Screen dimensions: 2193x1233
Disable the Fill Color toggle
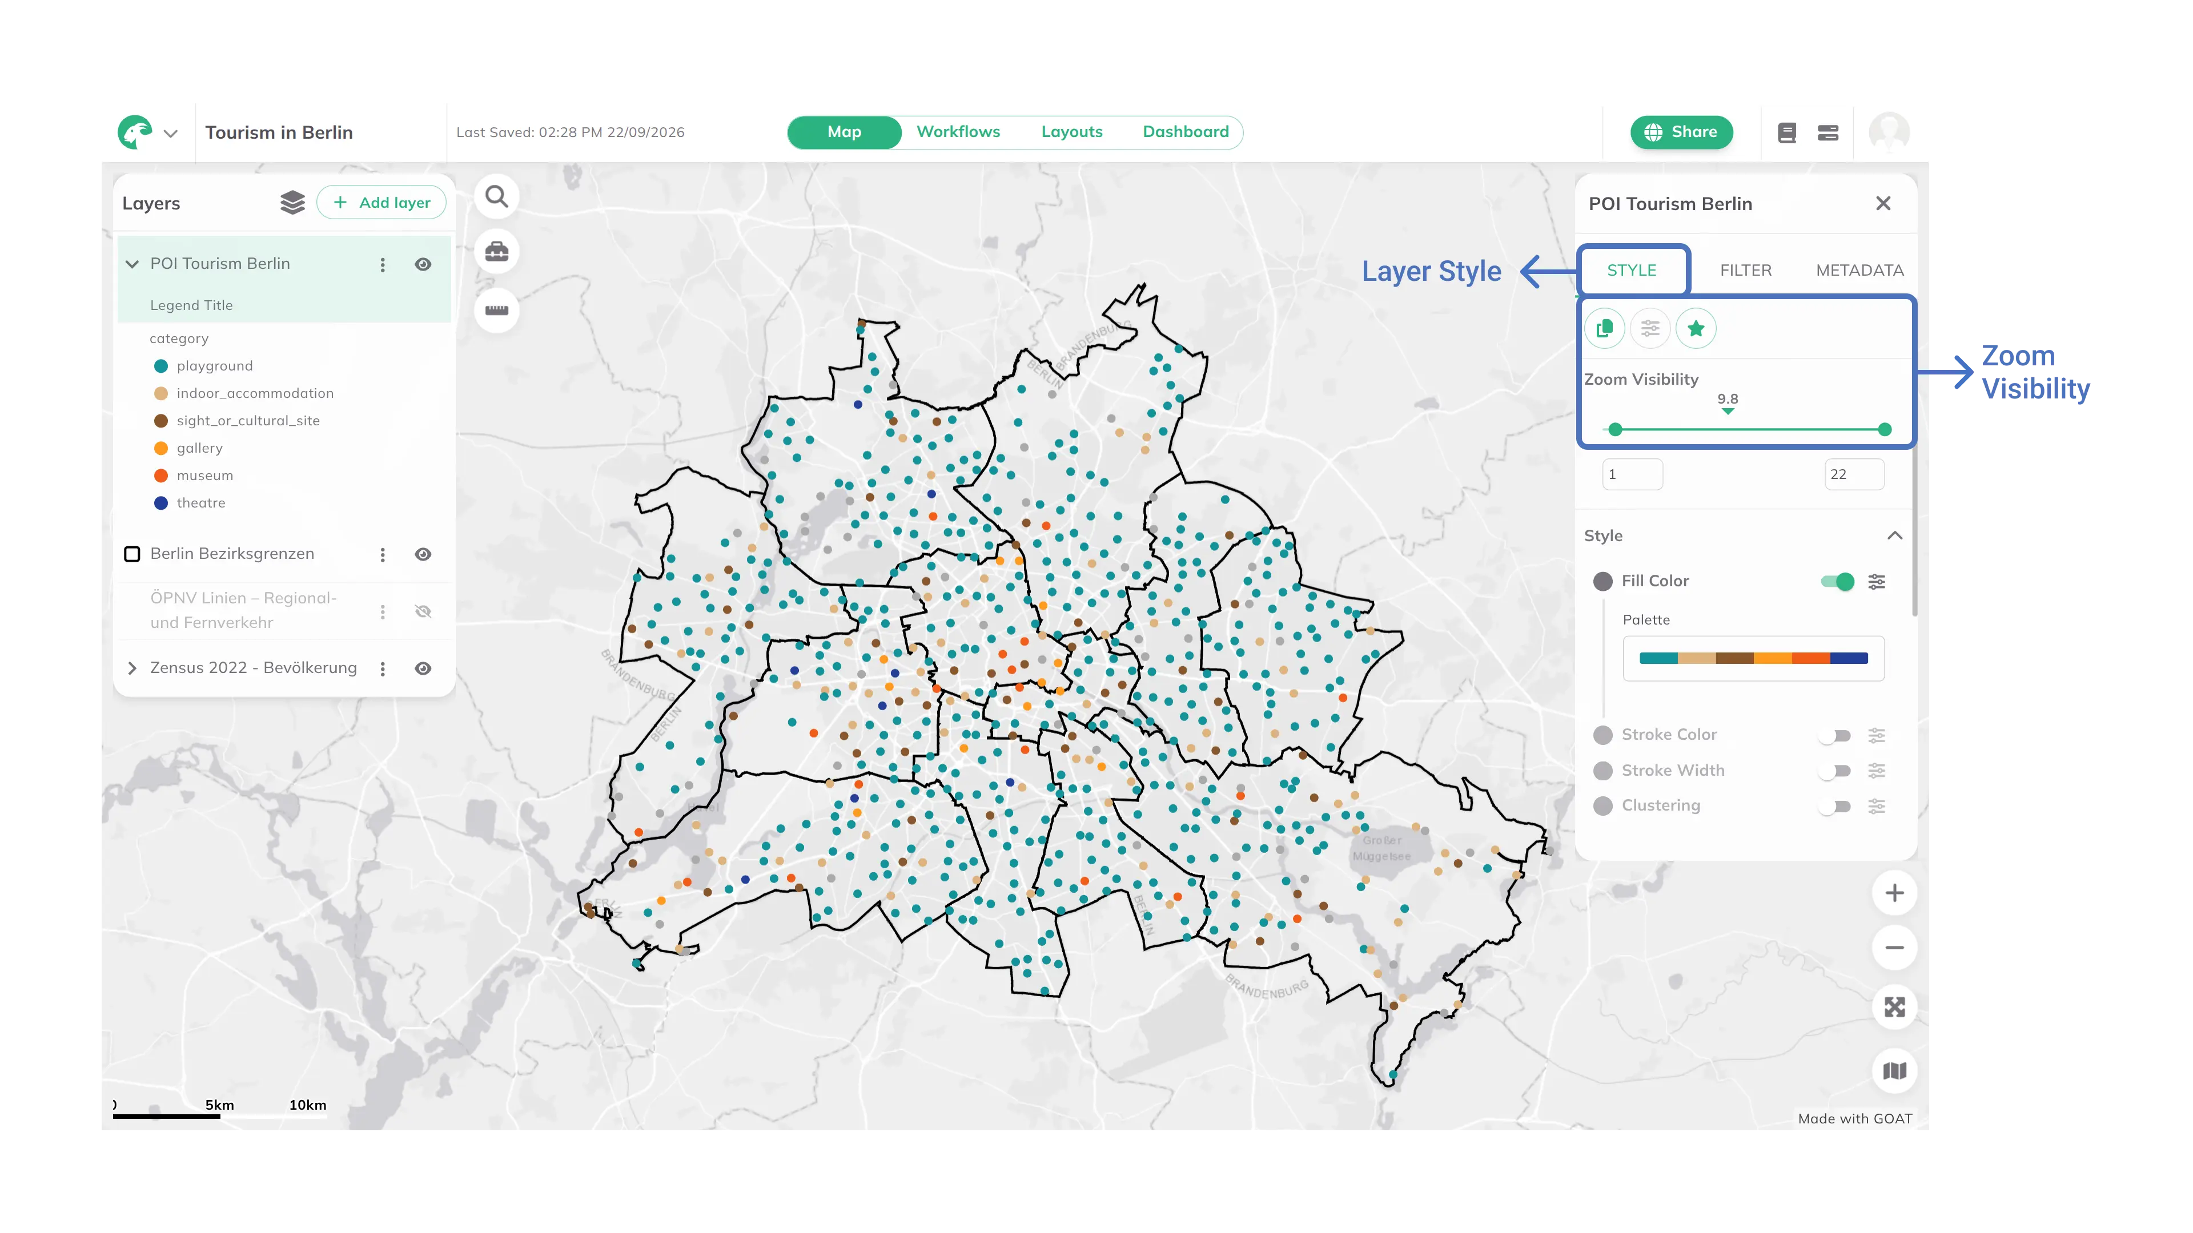tap(1837, 582)
